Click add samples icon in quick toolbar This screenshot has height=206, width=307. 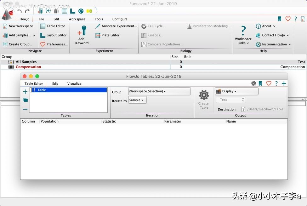[40, 11]
